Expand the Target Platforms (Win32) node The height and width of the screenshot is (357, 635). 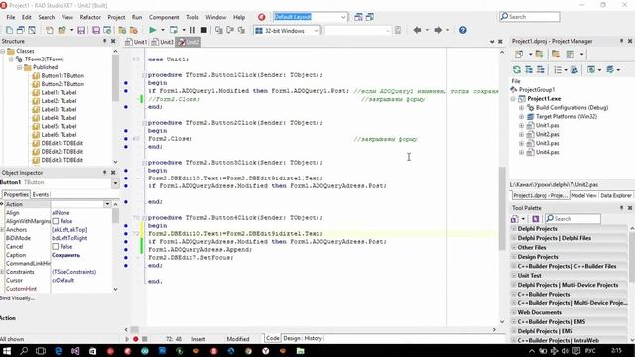[x=522, y=117]
